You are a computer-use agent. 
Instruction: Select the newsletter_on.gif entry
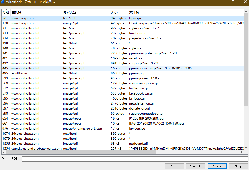[123, 103]
